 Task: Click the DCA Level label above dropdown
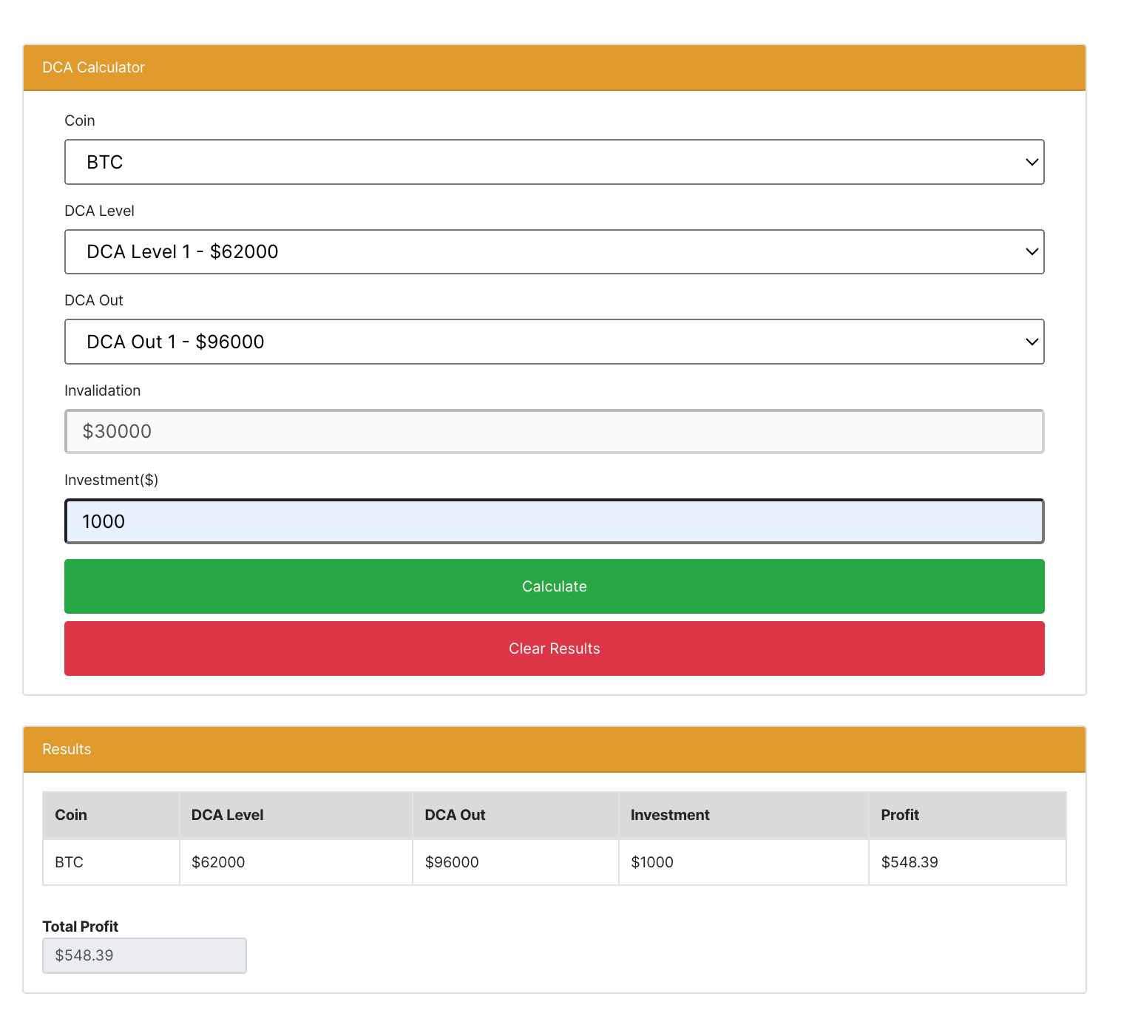[99, 211]
